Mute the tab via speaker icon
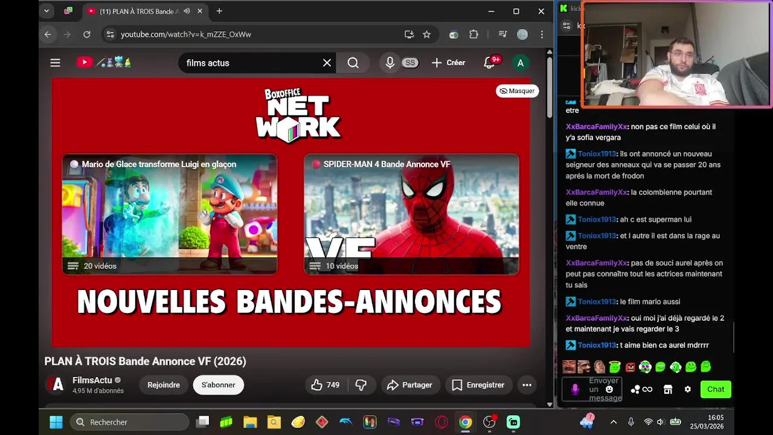 tap(187, 11)
